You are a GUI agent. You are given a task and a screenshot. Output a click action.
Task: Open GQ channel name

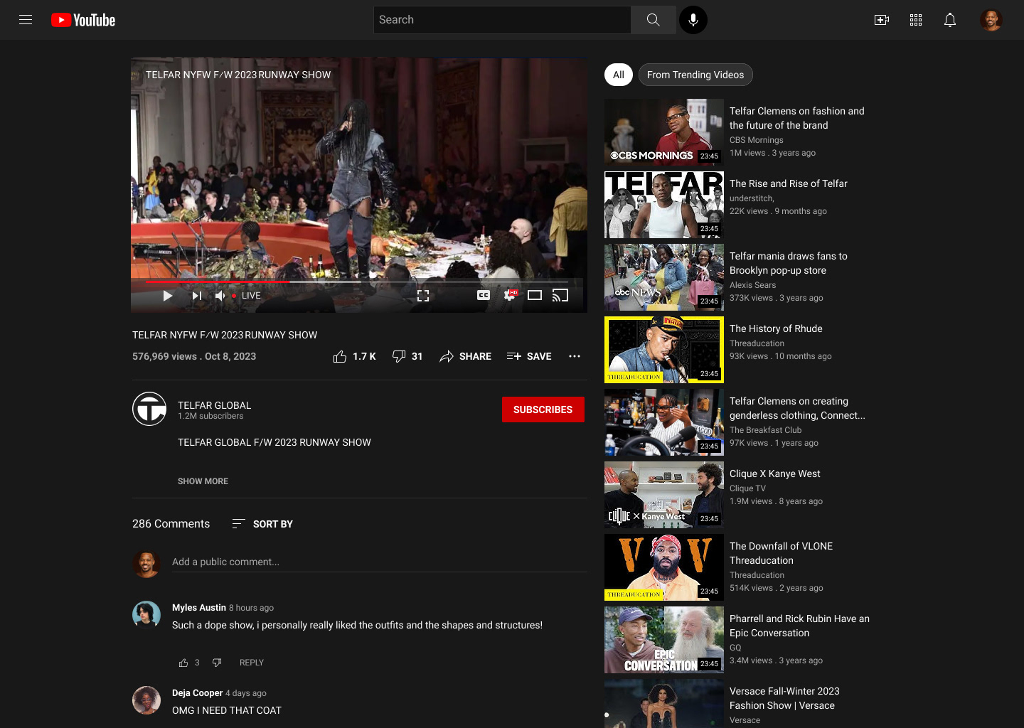click(x=735, y=648)
